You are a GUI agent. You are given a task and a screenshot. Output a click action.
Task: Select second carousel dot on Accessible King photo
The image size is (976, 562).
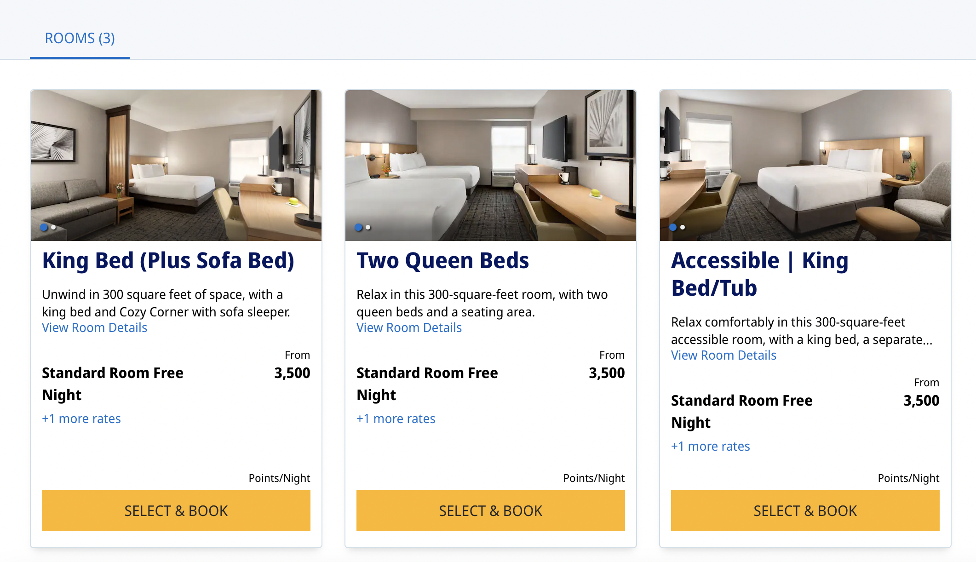pos(683,227)
